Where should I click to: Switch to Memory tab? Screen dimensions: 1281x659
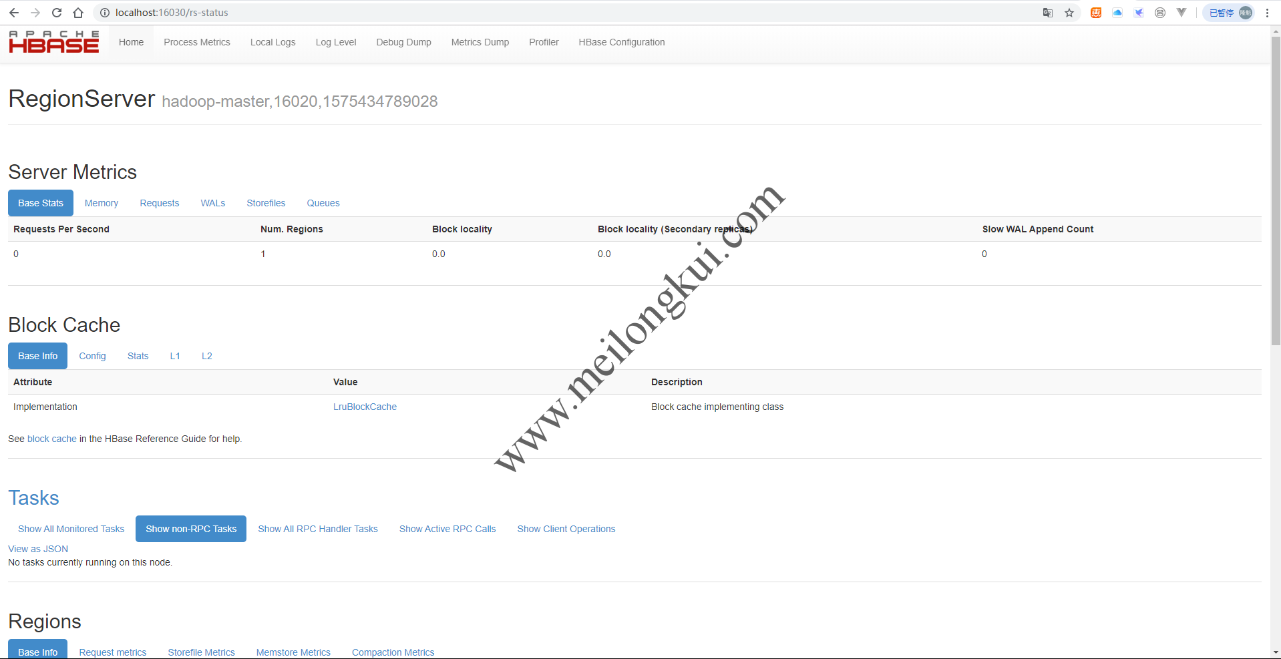[x=102, y=203]
